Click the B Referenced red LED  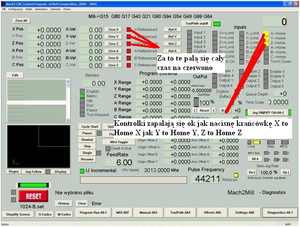[129, 58]
